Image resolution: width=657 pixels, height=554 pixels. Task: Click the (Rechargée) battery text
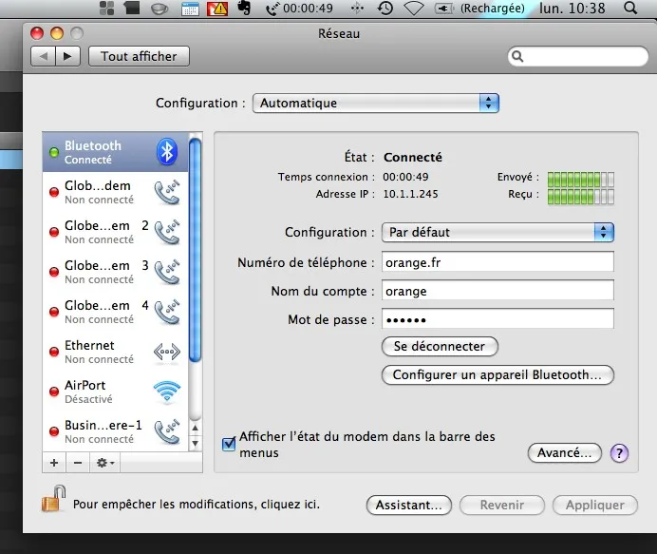pos(493,8)
